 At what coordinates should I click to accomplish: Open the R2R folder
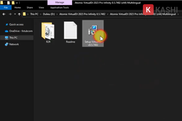tap(48, 31)
